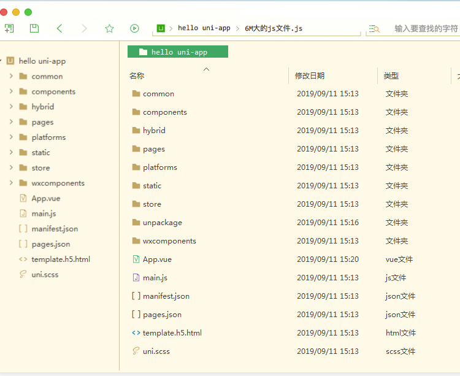
Task: Select the hello uni-app folder tab
Action: pos(178,52)
